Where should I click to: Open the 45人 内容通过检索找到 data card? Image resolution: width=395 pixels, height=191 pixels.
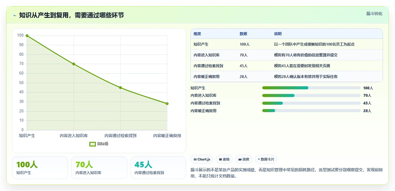pyautogui.click(x=158, y=168)
